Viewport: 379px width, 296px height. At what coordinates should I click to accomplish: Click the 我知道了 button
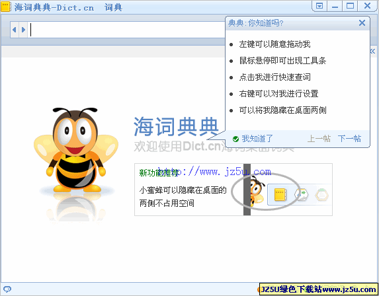click(257, 139)
